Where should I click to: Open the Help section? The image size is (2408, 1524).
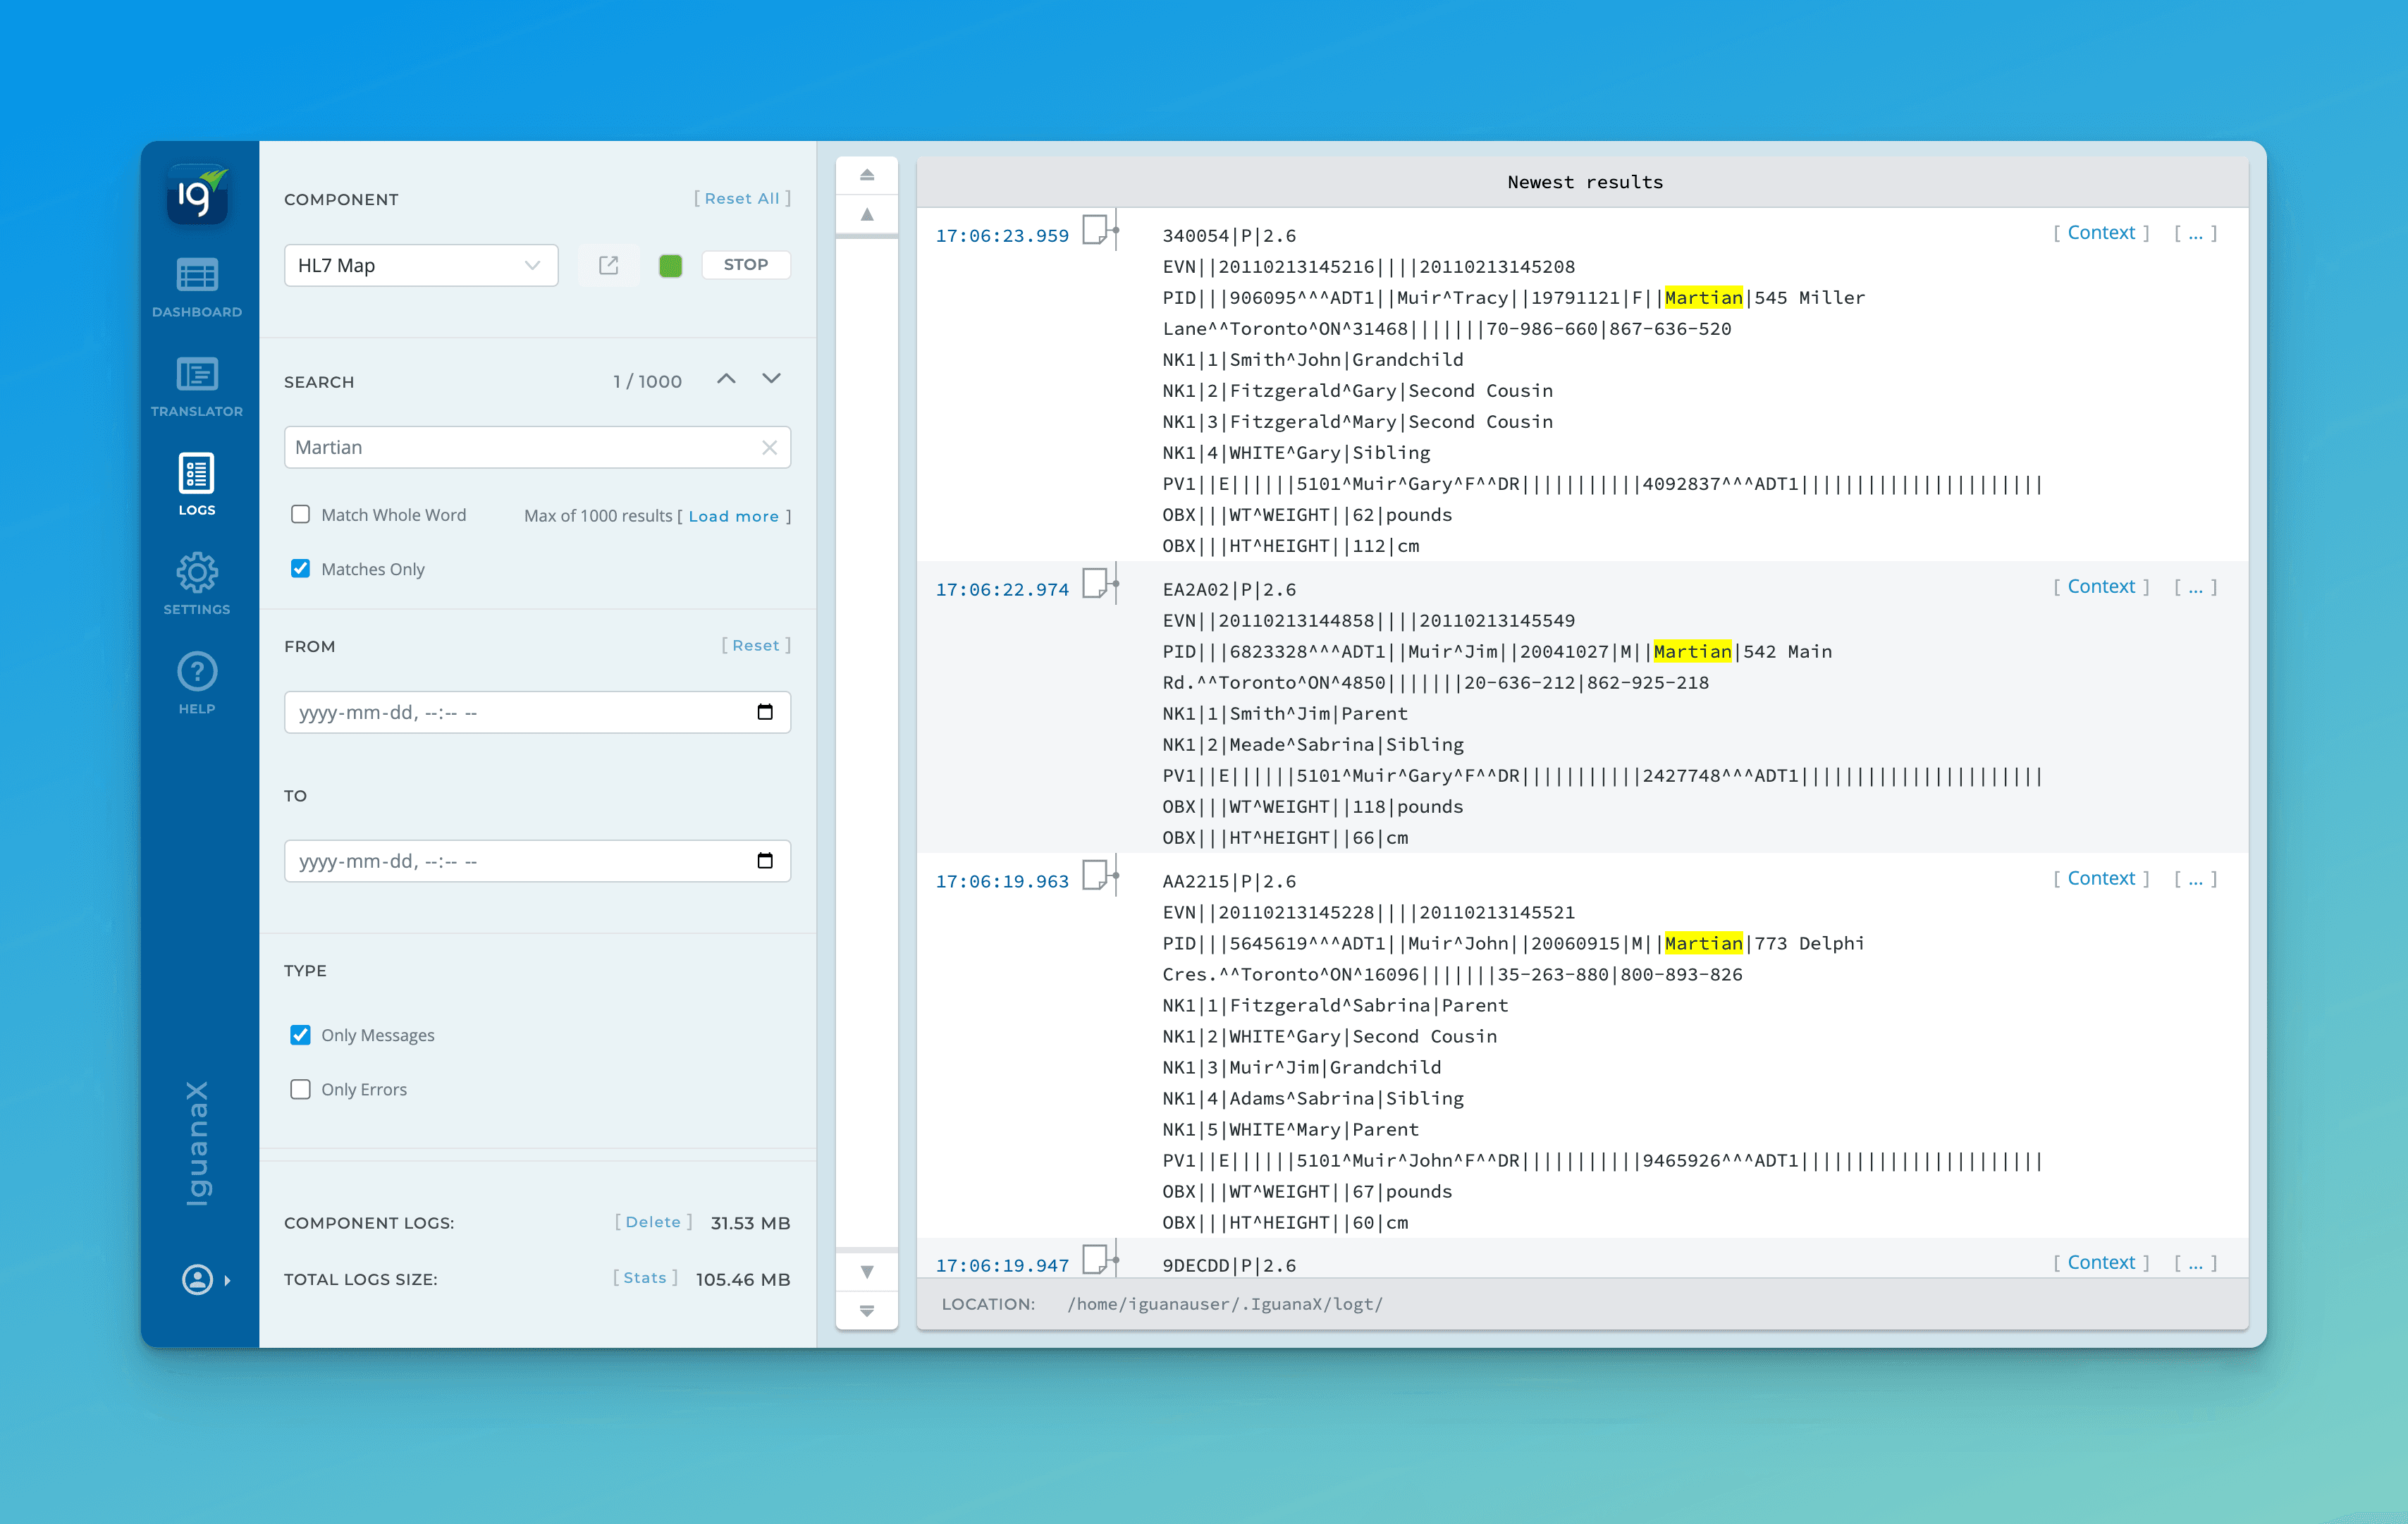197,684
